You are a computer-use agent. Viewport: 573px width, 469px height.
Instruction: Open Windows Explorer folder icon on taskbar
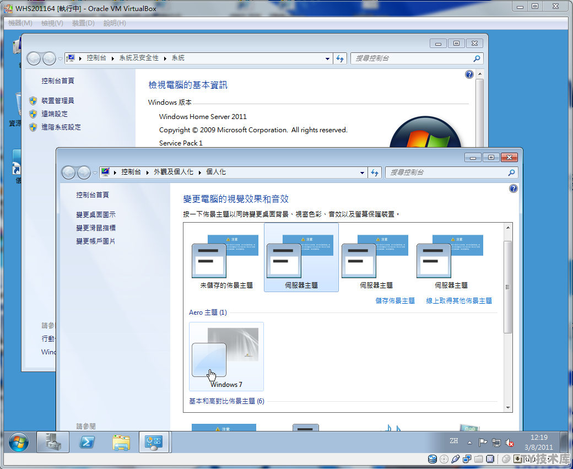point(121,442)
